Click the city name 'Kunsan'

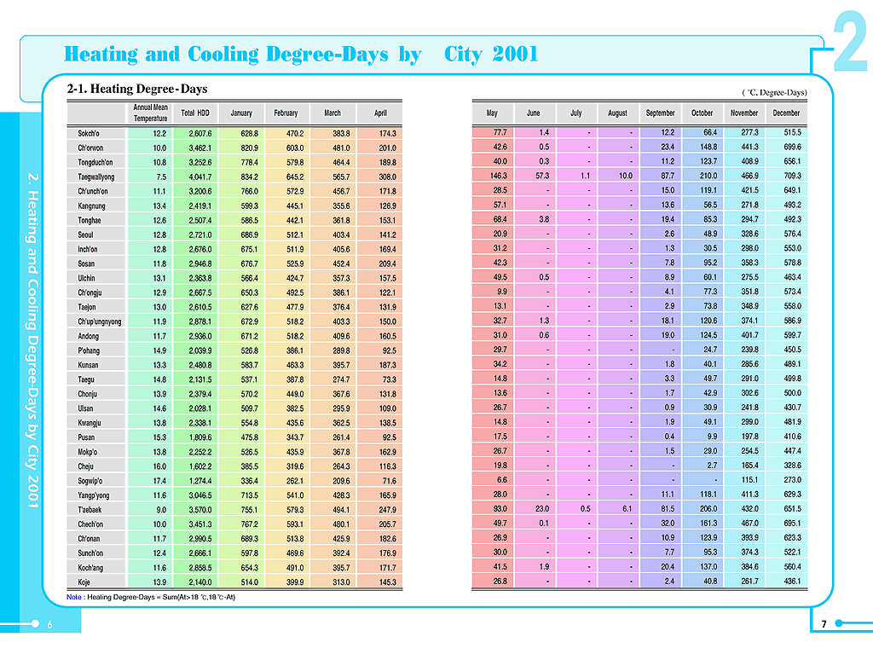(88, 366)
